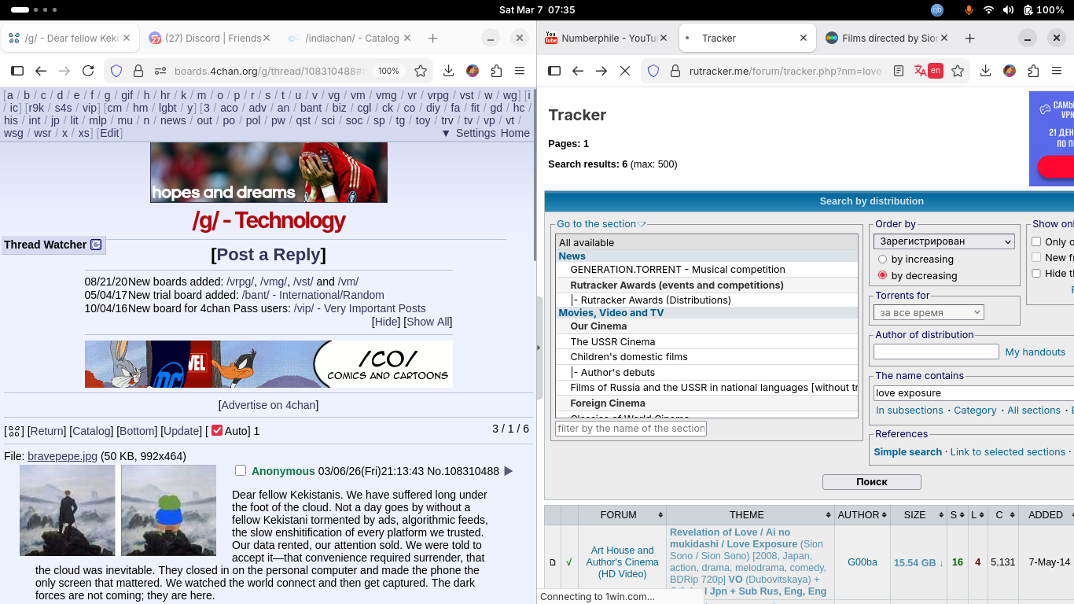
Task: Click the Post a Reply link
Action: point(268,255)
